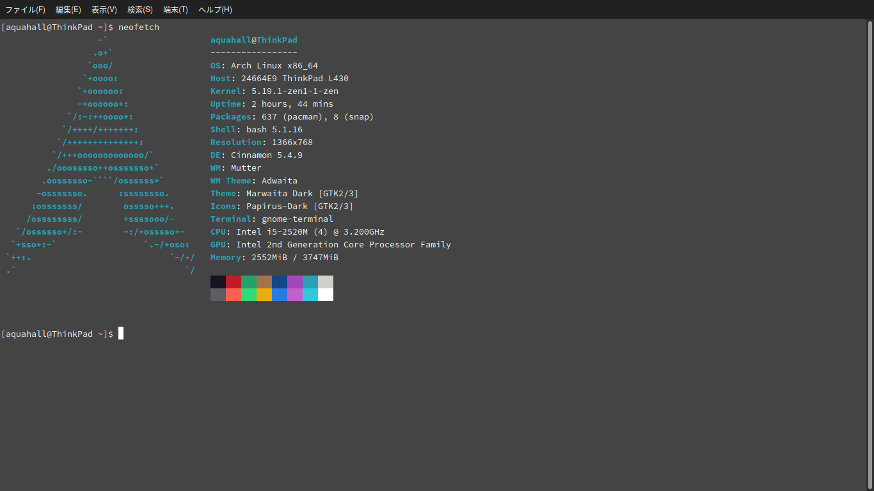Image resolution: width=874 pixels, height=491 pixels.
Task: Click the yellow swatch in bottom palette row
Action: [x=264, y=295]
